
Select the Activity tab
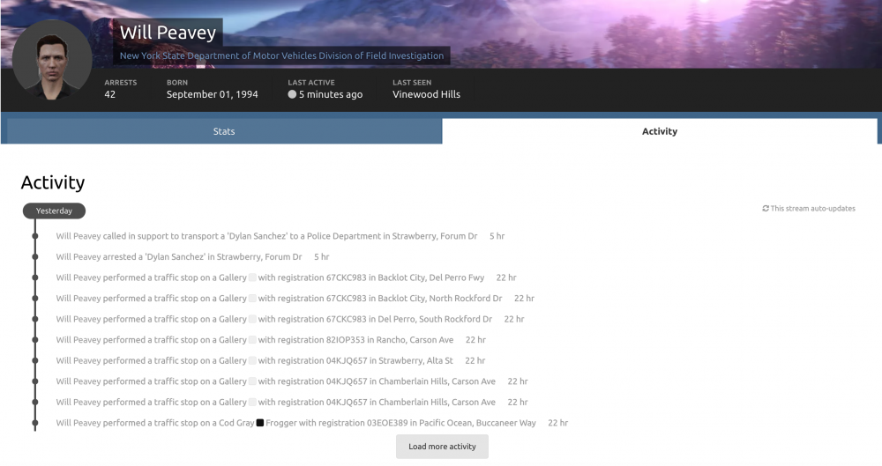(x=659, y=131)
